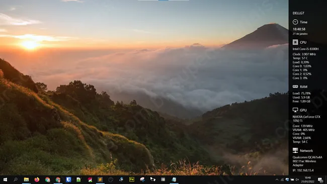327x184 pixels.
Task: Switch to the light blue notebook taskbar app
Action: pyautogui.click(x=174, y=179)
